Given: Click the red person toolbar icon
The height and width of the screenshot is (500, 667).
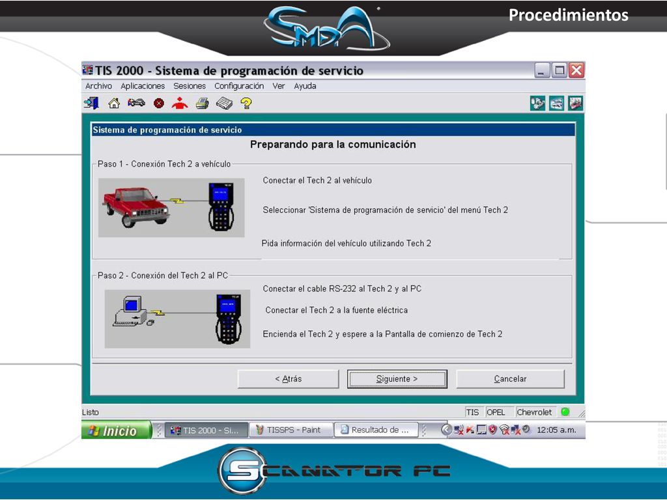Looking at the screenshot, I should [180, 103].
